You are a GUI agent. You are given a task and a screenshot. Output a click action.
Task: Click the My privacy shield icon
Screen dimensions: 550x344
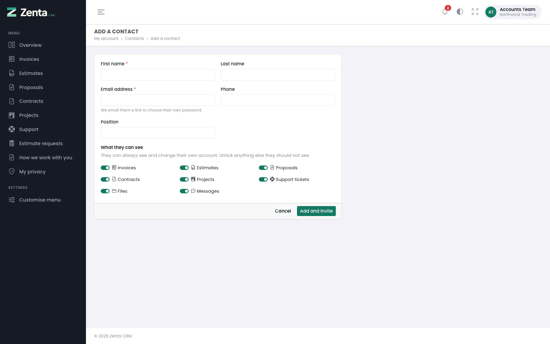(x=12, y=171)
